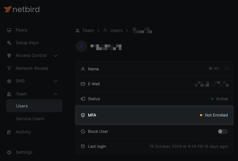Select Users in the sidebar
The image size is (238, 161).
tap(22, 106)
